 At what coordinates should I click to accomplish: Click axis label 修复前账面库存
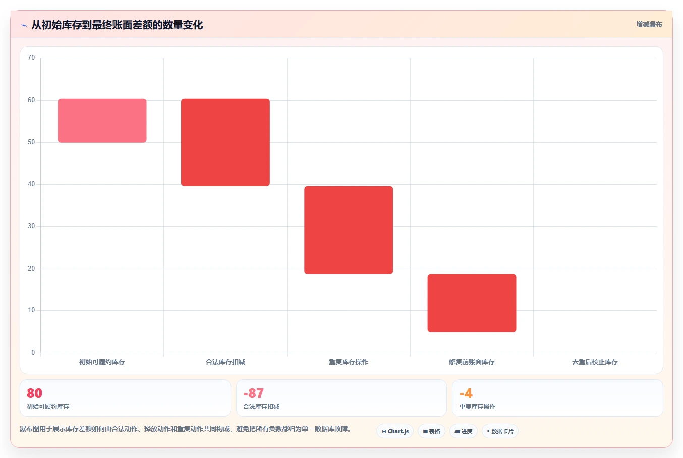[472, 362]
